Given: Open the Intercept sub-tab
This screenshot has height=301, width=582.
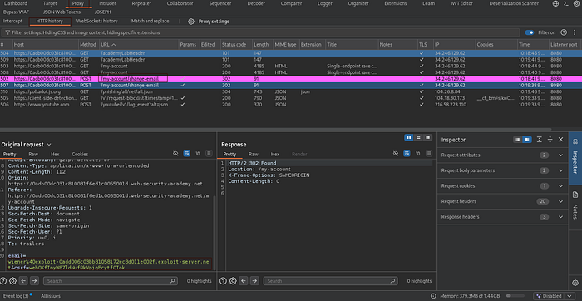Looking at the screenshot, I should point(12,21).
